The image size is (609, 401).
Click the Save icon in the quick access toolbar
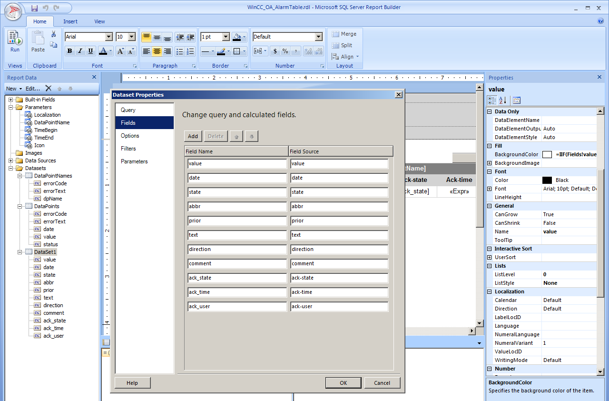34,8
